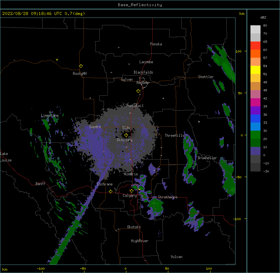Viewport: 280px width, 273px height.
Task: Click the Ponoka city label
Action: click(x=156, y=44)
